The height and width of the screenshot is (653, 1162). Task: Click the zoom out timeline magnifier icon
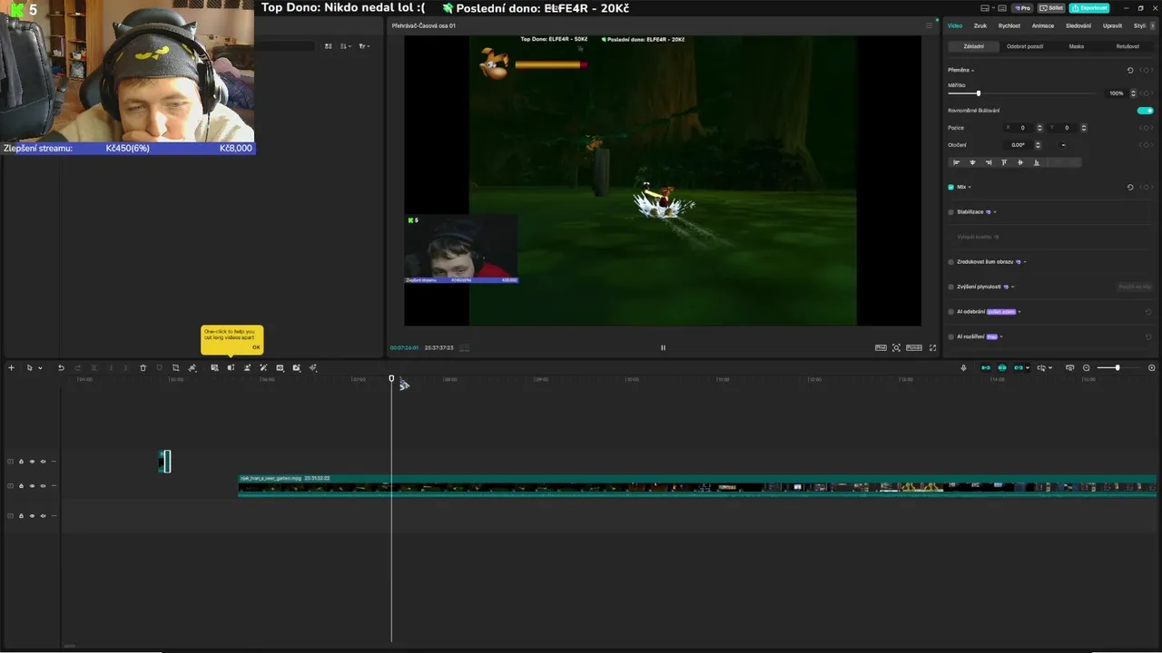tap(1086, 368)
